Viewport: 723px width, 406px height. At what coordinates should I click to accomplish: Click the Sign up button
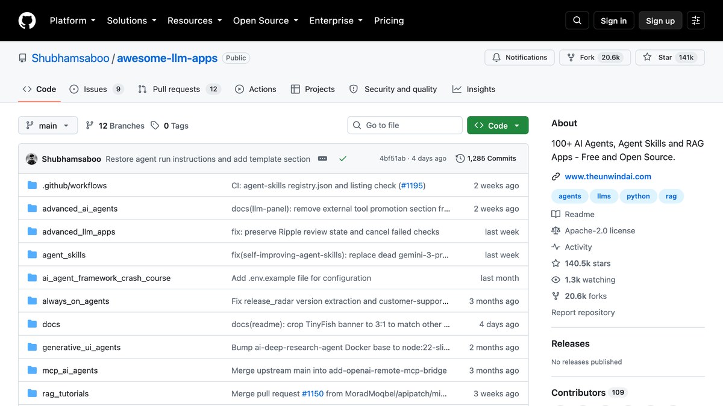coord(660,20)
